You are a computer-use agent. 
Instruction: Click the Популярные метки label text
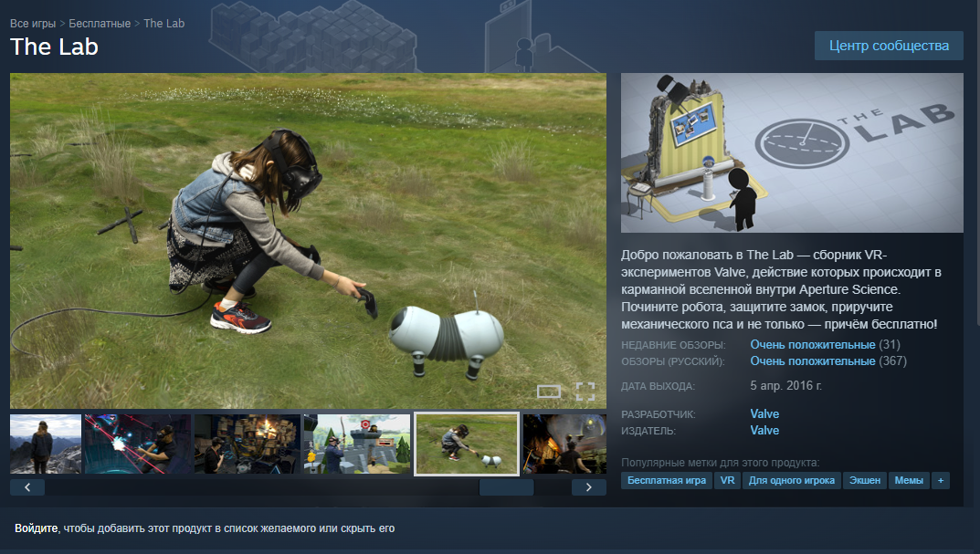pyautogui.click(x=720, y=463)
